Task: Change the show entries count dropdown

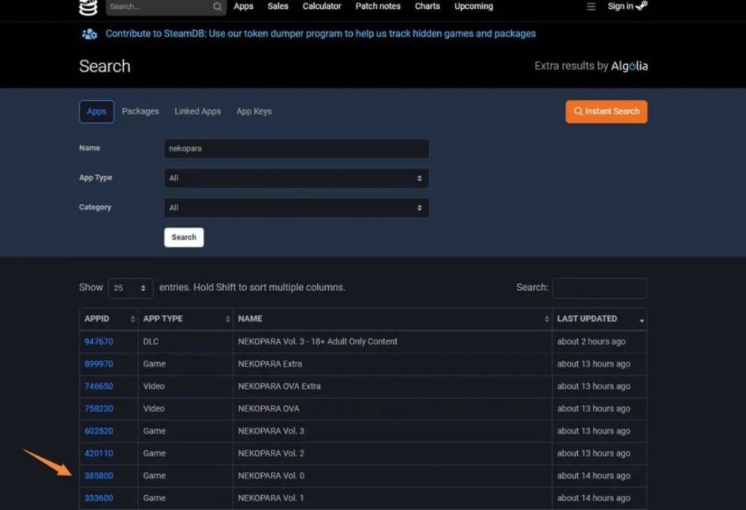Action: tap(131, 287)
